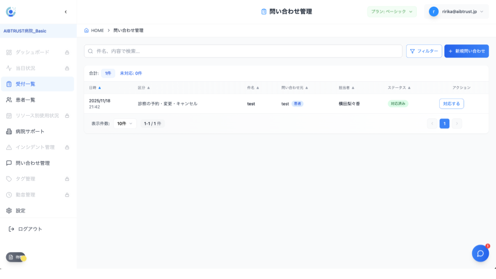496x279 pixels.
Task: Collapse the sidebar with the chevron arrow
Action: tap(66, 12)
